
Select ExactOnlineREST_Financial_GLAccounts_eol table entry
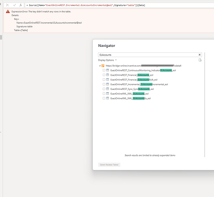pos(132,75)
